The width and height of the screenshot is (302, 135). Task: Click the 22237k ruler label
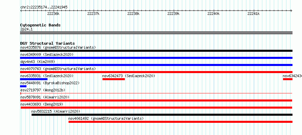point(93,14)
